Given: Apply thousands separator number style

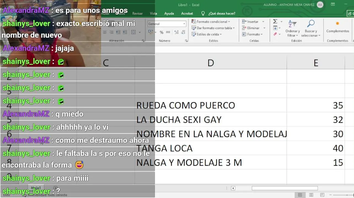Looking at the screenshot, I should click(x=168, y=32).
